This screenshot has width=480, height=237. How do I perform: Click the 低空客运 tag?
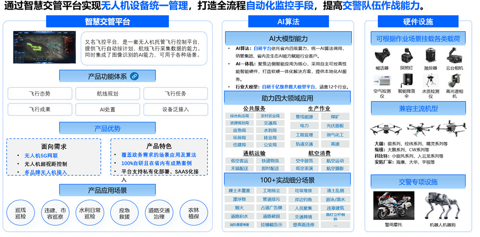(x=240, y=161)
